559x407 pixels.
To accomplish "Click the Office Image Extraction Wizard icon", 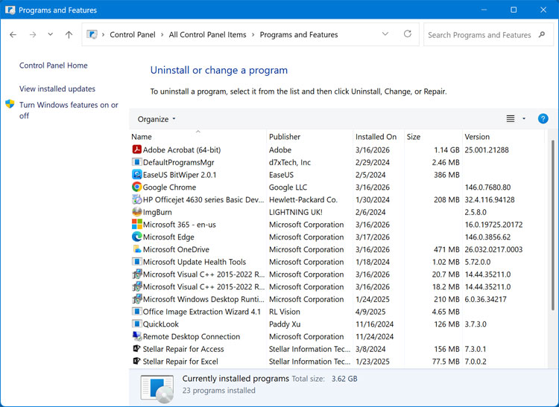I will [137, 312].
